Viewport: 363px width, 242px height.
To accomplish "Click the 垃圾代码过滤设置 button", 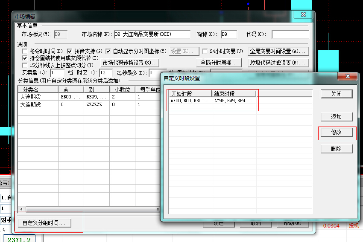I will [x=278, y=63].
